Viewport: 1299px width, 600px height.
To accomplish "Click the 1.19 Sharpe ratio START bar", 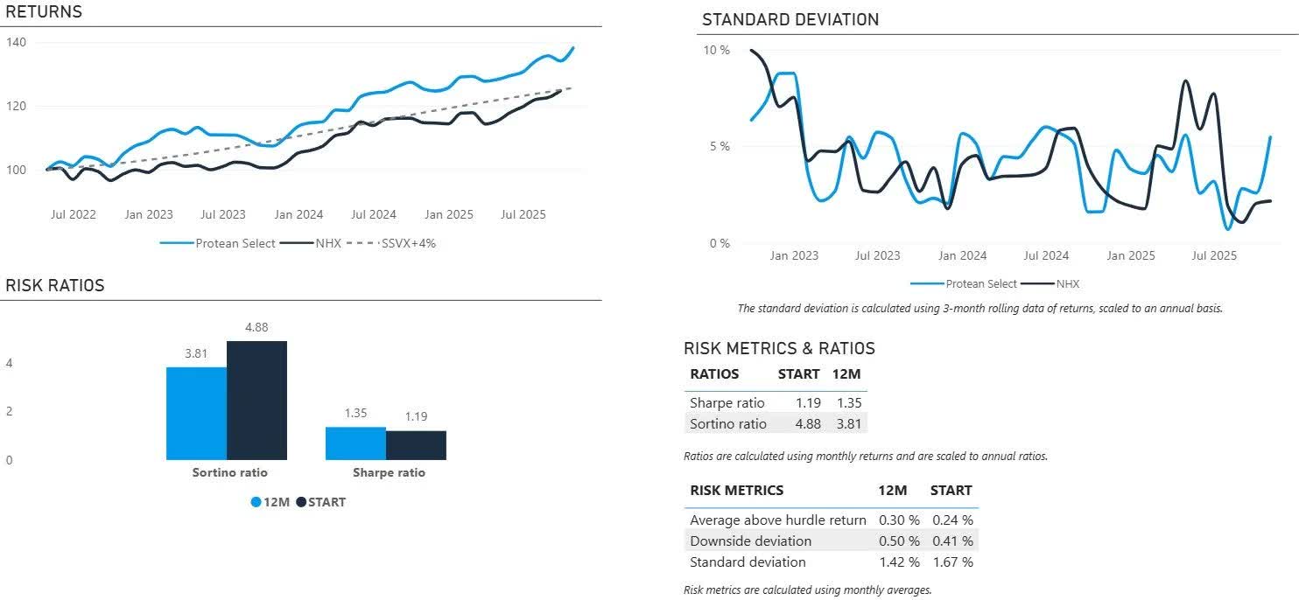I will pos(416,445).
